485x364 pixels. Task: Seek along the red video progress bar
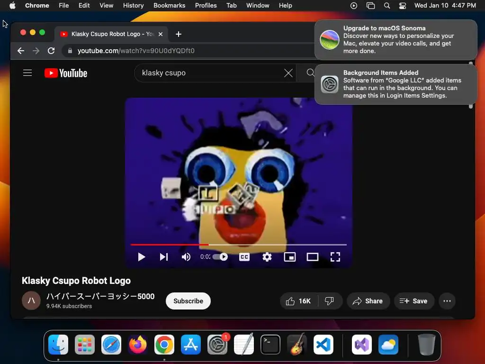[x=239, y=245]
